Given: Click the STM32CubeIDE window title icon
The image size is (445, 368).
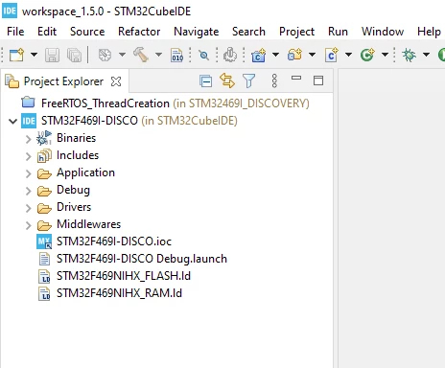Looking at the screenshot, I should tap(10, 11).
